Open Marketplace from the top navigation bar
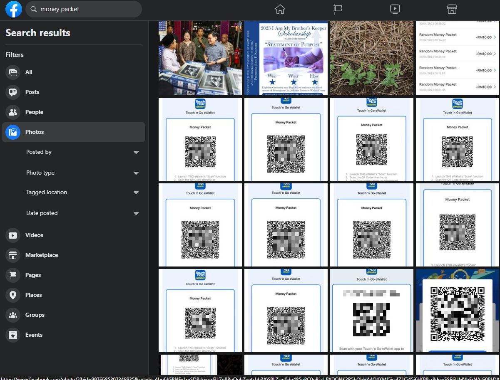The height and width of the screenshot is (380, 500). (452, 9)
